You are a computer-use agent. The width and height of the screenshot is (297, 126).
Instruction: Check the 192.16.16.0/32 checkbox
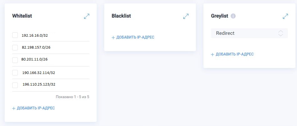tap(15, 35)
